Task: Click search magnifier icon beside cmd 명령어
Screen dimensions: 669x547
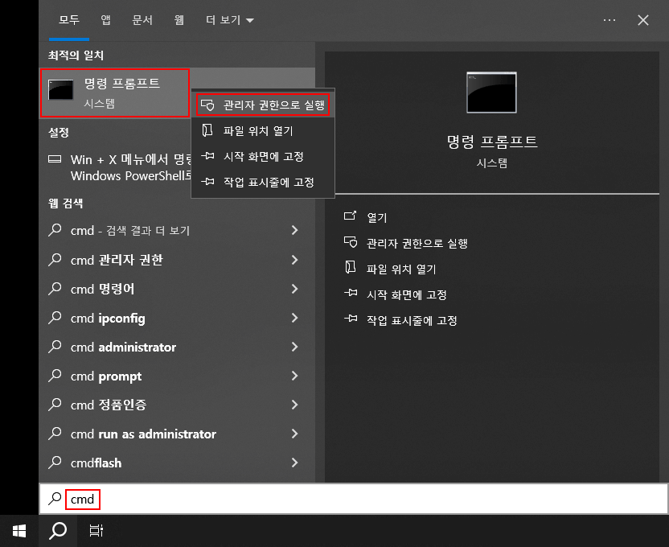Action: click(x=55, y=289)
